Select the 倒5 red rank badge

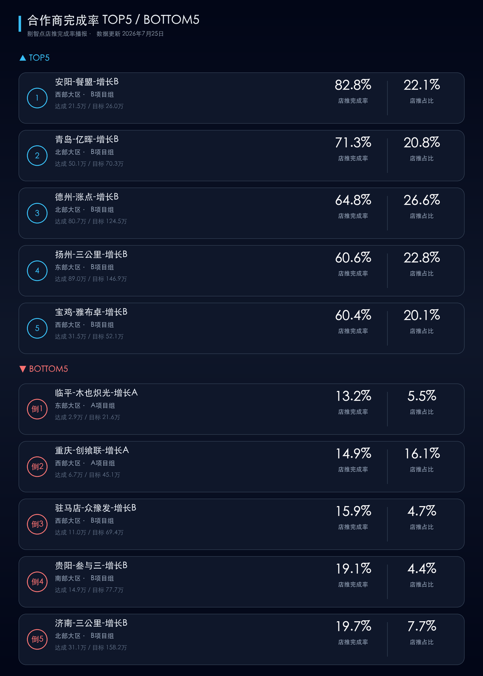tap(37, 639)
